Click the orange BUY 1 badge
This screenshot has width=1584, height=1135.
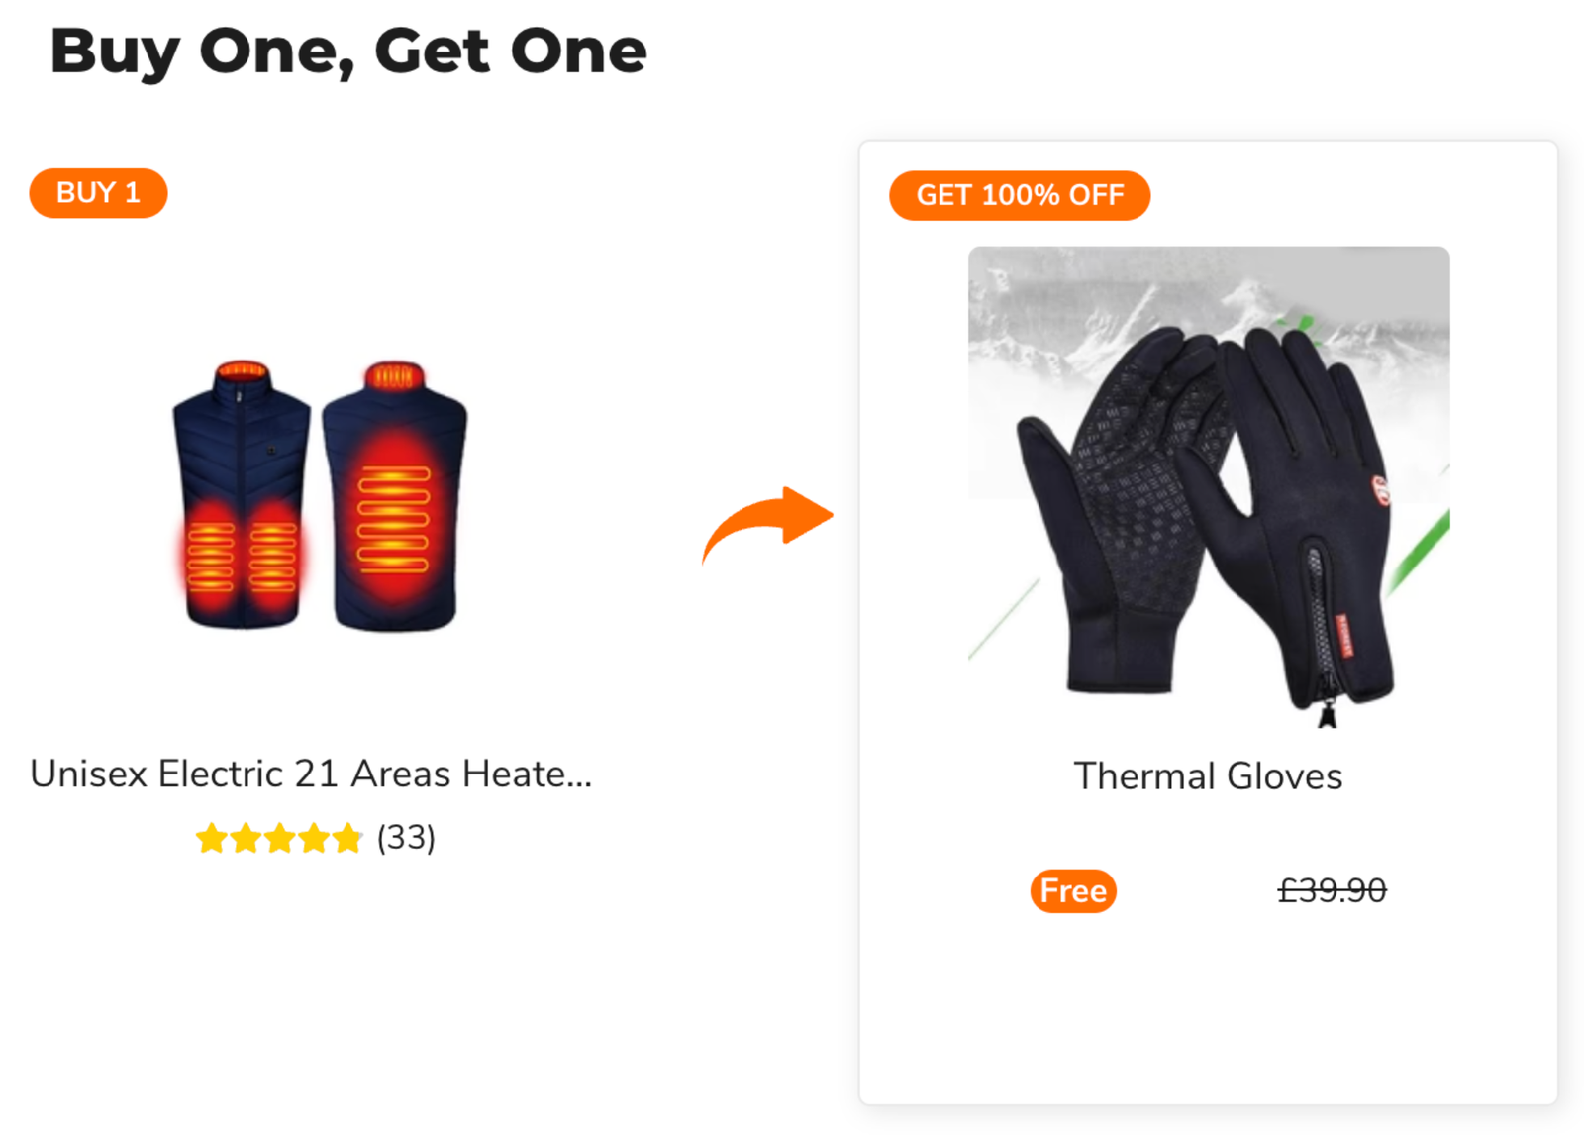tap(98, 193)
